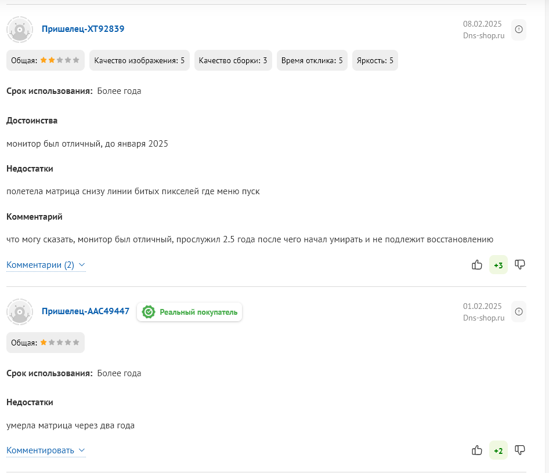Like the review by Пришелец-AAC49447

[x=477, y=450]
